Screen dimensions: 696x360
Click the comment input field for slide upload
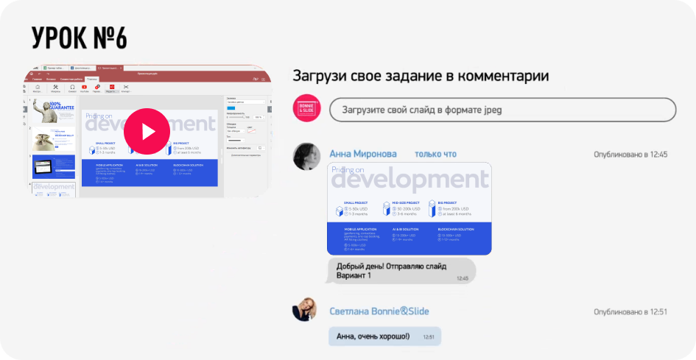(502, 110)
